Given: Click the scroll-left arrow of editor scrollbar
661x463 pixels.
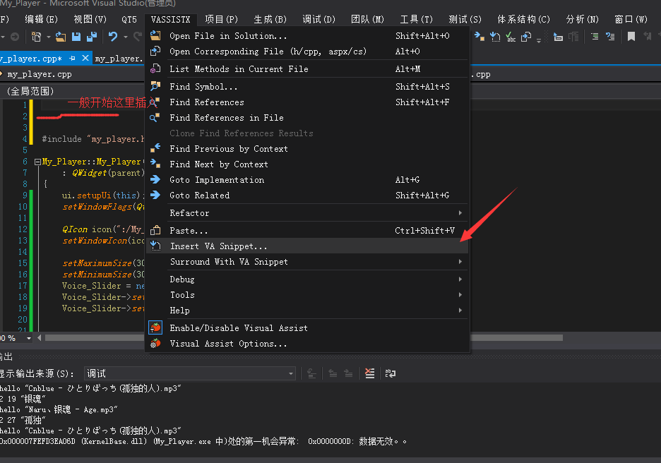Looking at the screenshot, I should tap(40, 338).
